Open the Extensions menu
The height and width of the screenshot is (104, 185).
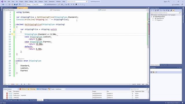pyautogui.click(x=52, y=1)
